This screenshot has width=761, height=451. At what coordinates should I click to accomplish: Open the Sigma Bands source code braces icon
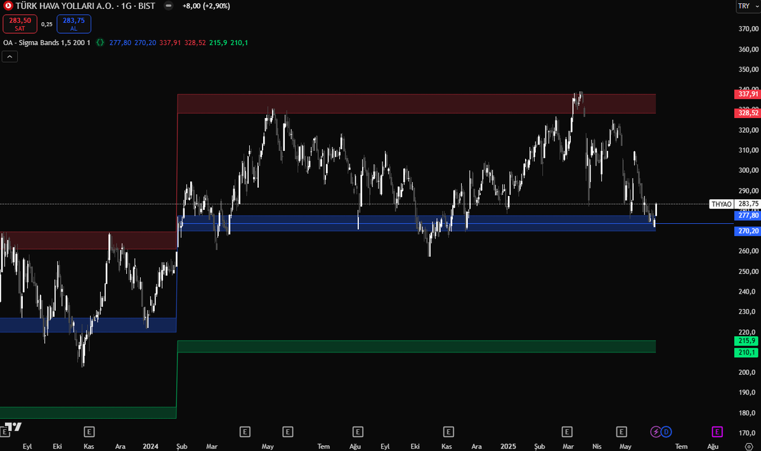(x=100, y=42)
